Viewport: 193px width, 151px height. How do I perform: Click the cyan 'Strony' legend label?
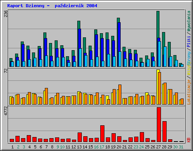(x=189, y=58)
